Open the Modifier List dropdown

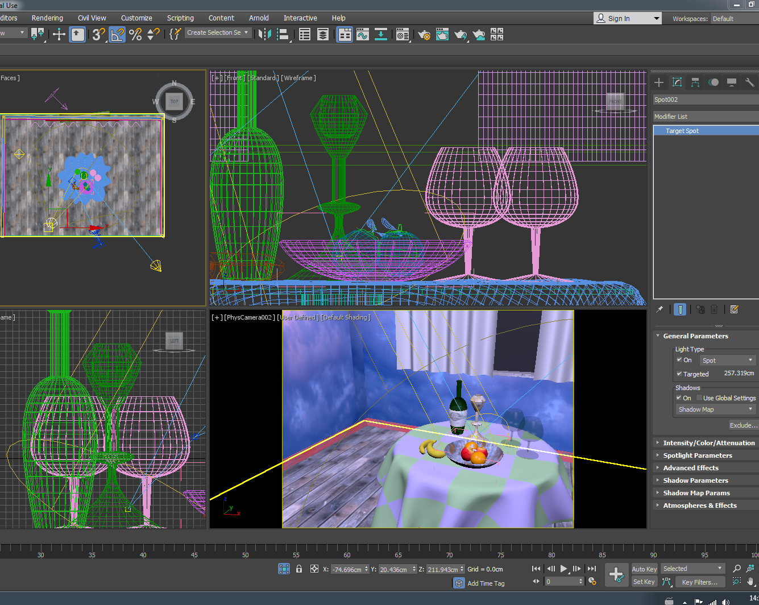[x=705, y=117]
